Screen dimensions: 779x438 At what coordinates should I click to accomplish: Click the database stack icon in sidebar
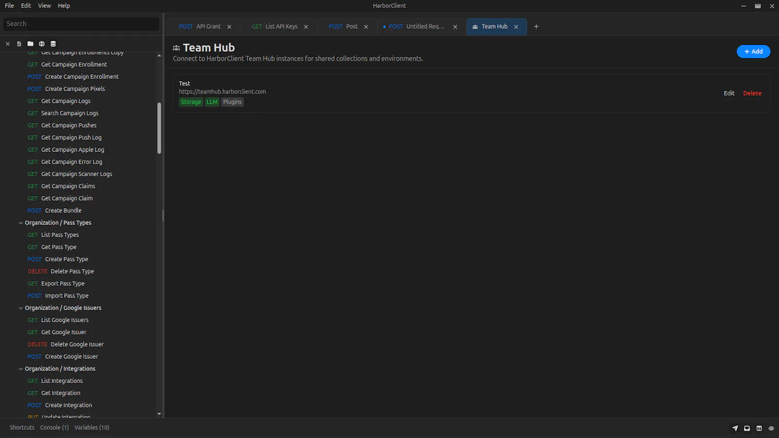click(x=53, y=44)
